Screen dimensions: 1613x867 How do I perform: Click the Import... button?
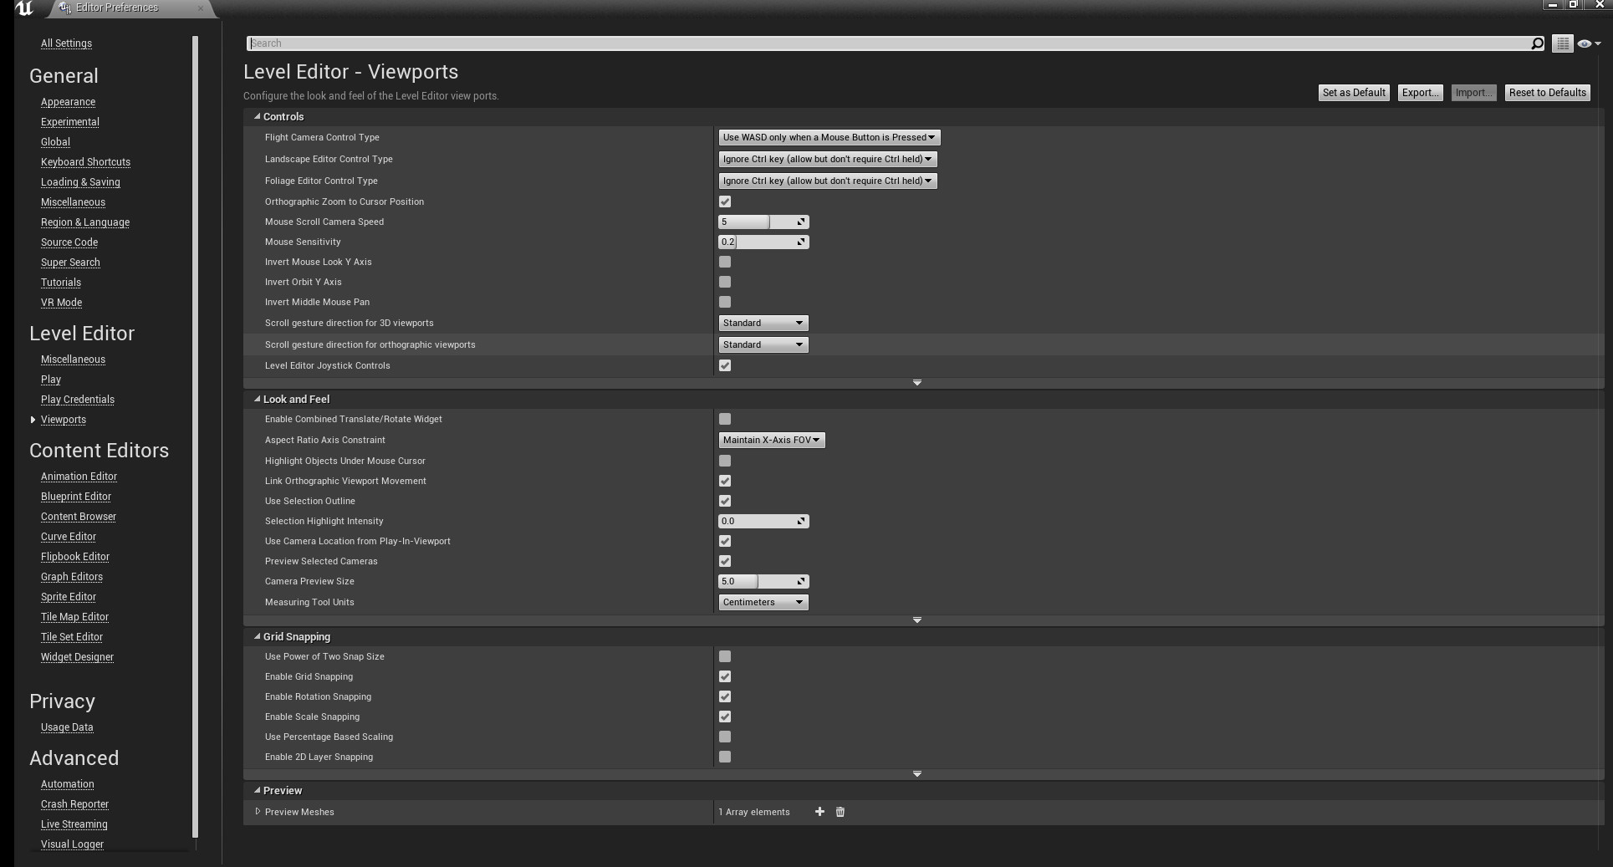pos(1473,93)
